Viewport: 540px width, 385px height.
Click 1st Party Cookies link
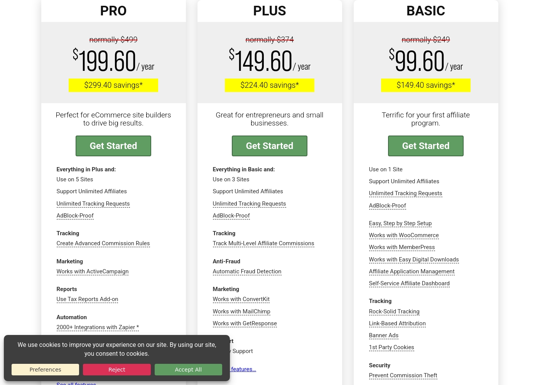(391, 347)
